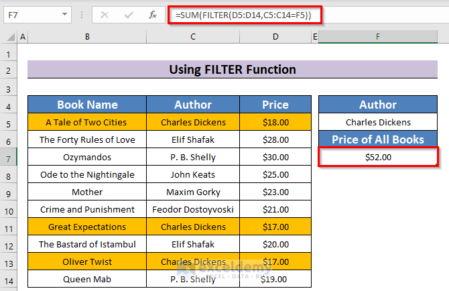
Task: Select row 11 header
Action: coord(9,227)
